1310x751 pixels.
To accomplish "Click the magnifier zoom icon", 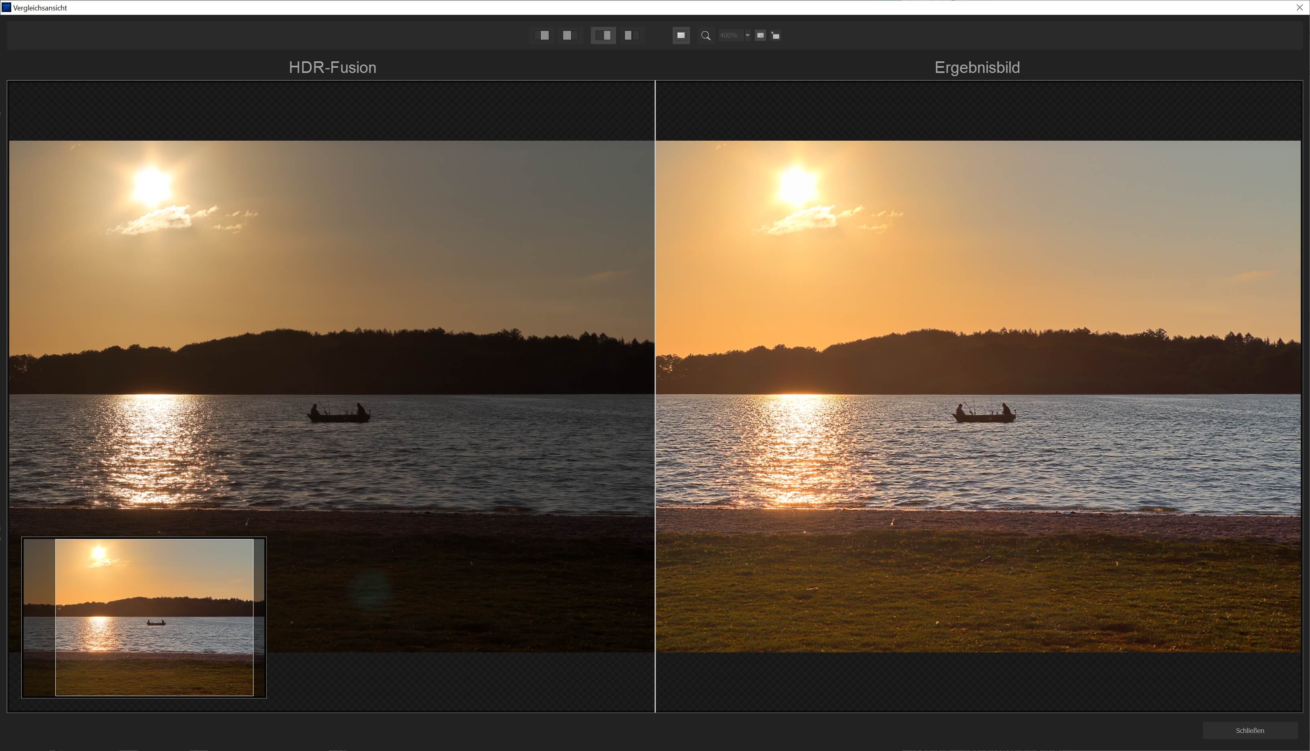I will [706, 36].
